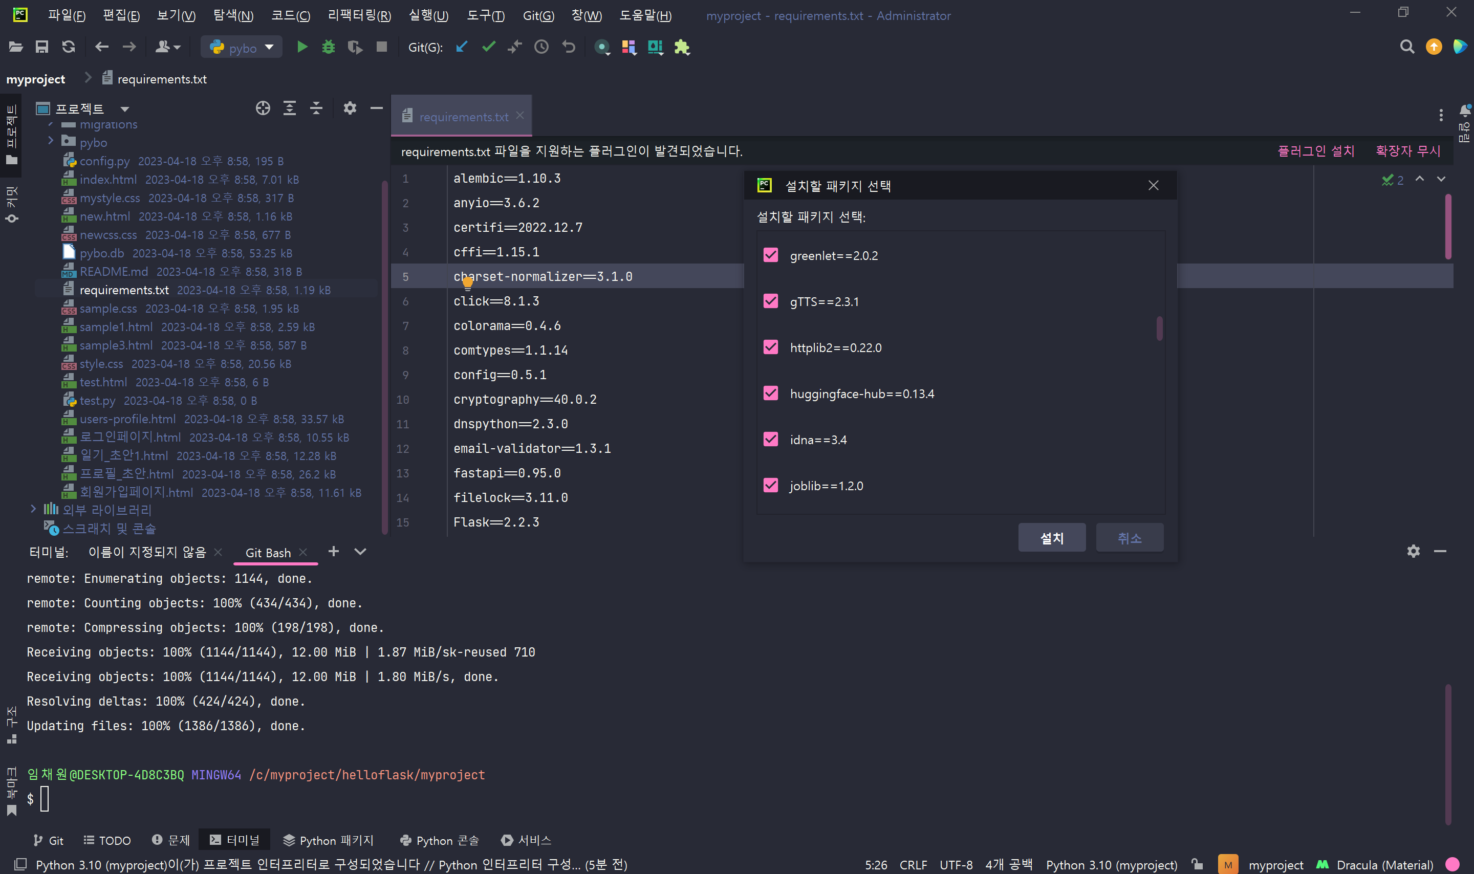Click Git commit checkmark icon
1474x874 pixels.
(x=488, y=47)
